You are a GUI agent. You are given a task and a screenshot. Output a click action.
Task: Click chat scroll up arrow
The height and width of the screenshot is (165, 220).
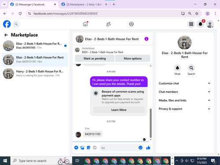pos(150,66)
